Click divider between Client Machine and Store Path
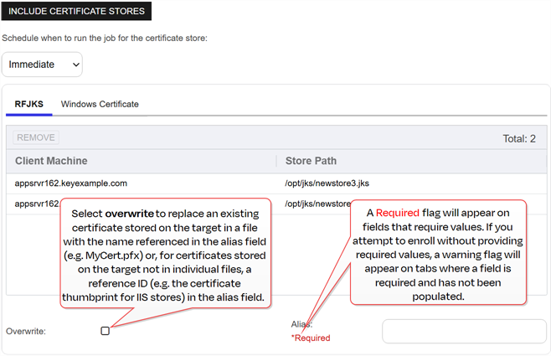Viewport: 551px width, 356px height. pyautogui.click(x=275, y=160)
